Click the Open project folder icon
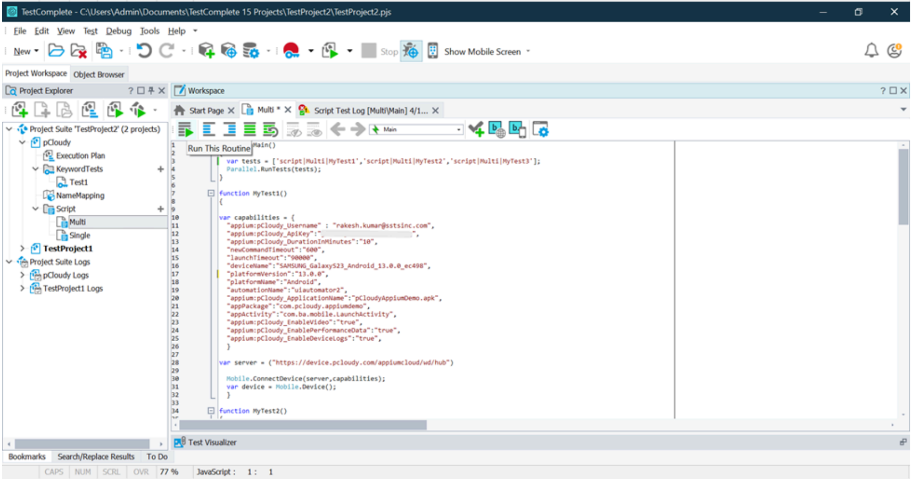911x481 pixels. (56, 51)
